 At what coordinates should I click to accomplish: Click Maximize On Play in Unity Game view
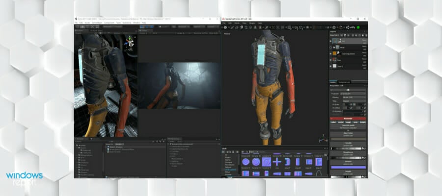pos(200,33)
